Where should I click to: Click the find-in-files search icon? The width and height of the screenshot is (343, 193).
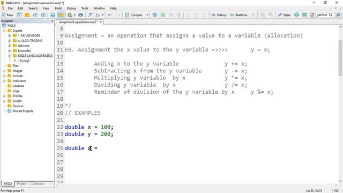[70, 15]
